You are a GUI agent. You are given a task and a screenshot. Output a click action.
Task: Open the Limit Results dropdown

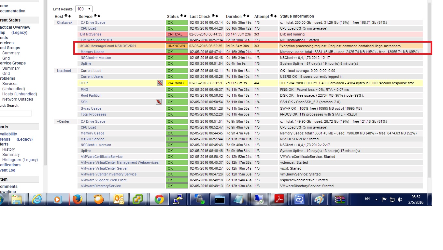coord(84,9)
